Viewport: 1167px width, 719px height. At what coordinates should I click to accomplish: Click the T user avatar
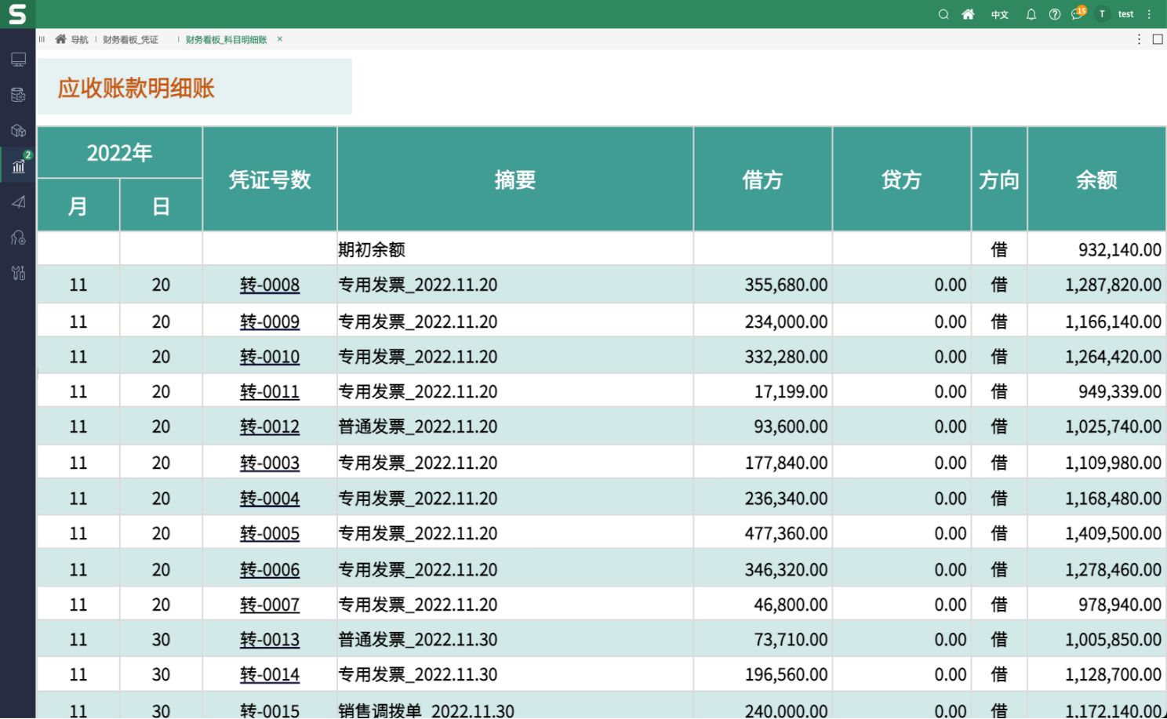tap(1102, 14)
